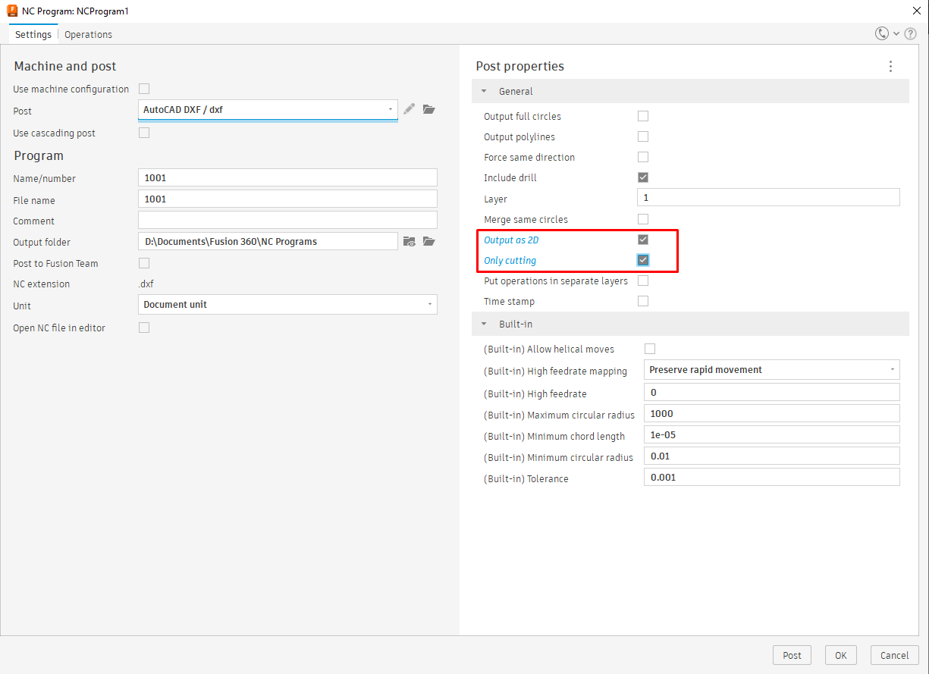Switch to the Operations tab

tap(88, 34)
